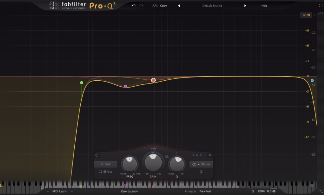324x195 pixels.
Task: Open the Bell filter shape dropdown
Action: [x=106, y=164]
